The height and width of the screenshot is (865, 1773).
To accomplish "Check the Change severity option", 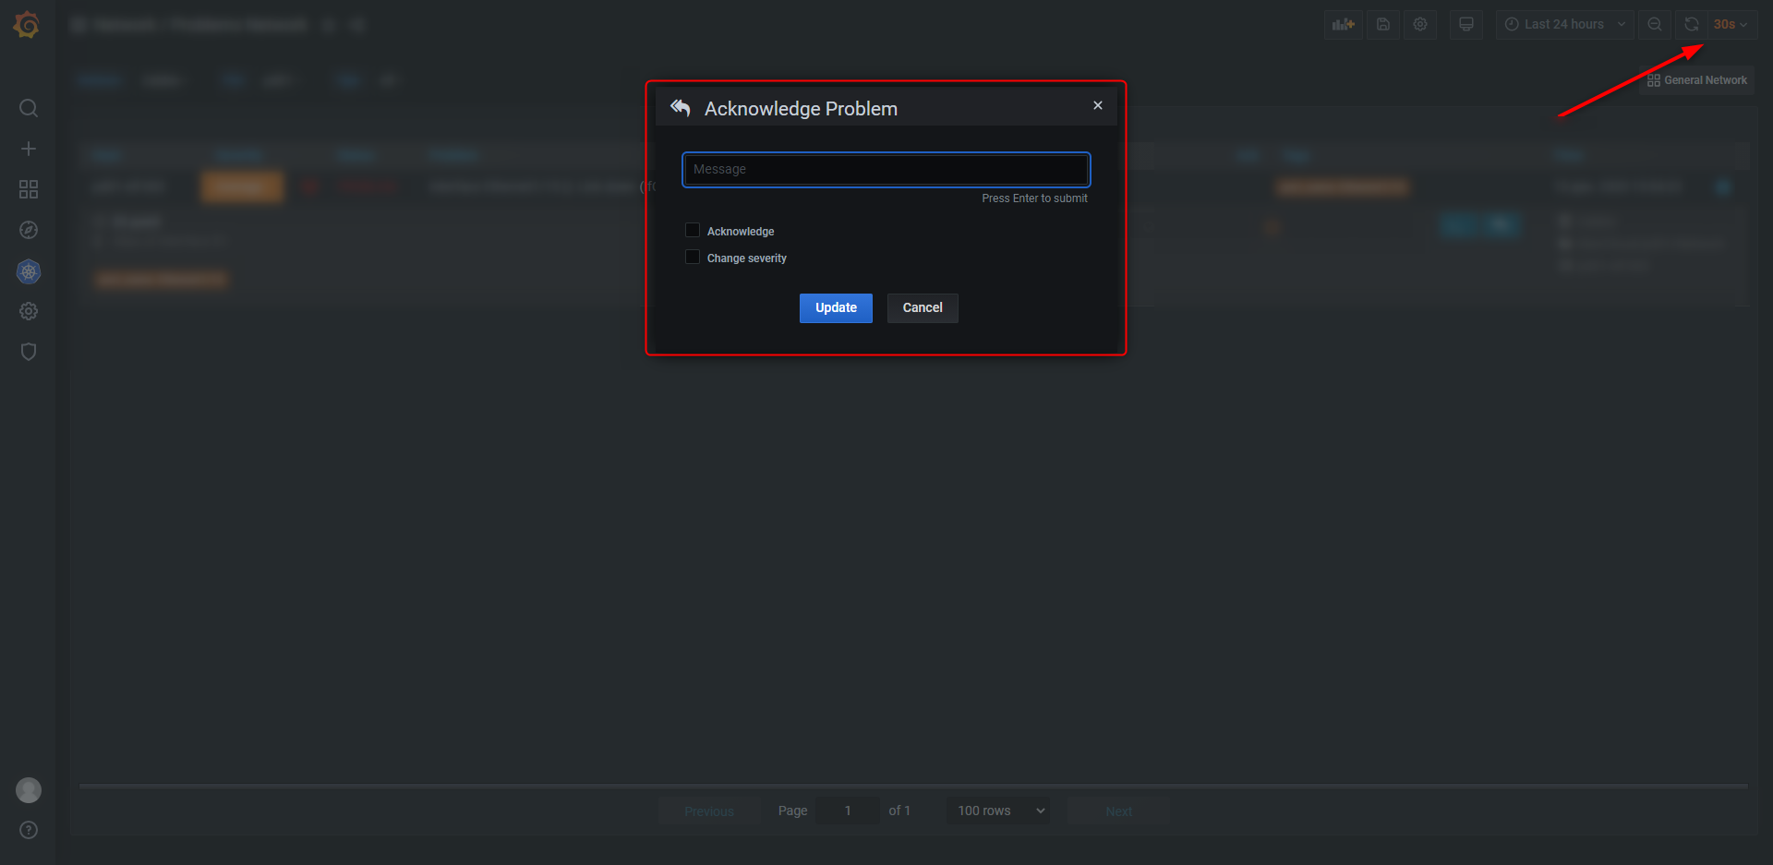I will click(x=693, y=257).
